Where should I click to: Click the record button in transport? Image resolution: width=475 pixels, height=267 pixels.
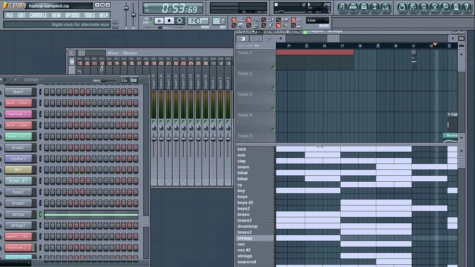click(180, 21)
